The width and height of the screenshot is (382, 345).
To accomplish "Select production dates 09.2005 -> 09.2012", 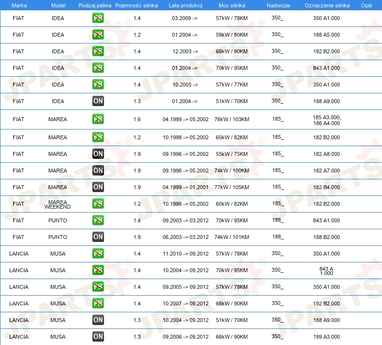I will (186, 287).
